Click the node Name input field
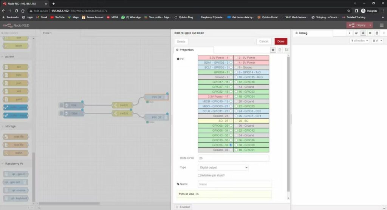This screenshot has width=387, height=210. [x=235, y=184]
